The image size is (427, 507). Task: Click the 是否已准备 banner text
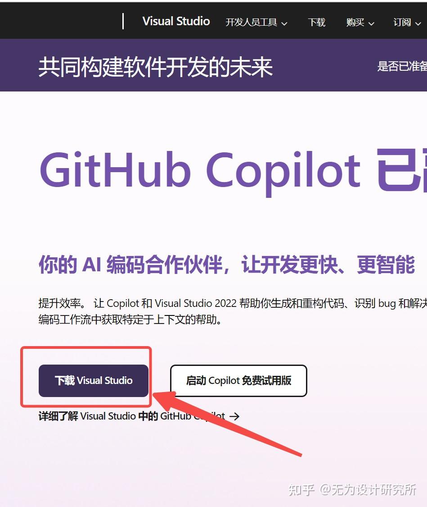point(402,66)
